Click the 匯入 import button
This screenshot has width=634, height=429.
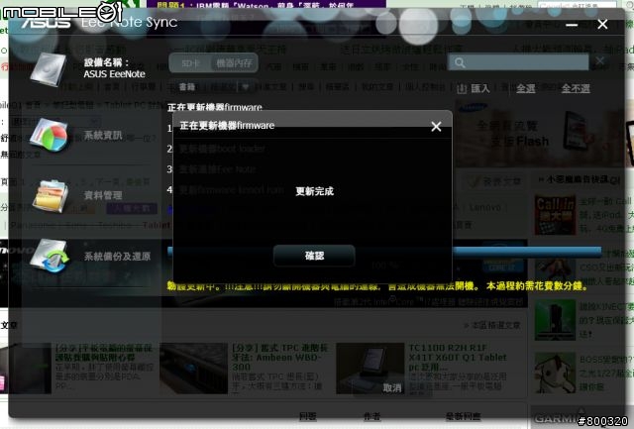pos(474,88)
